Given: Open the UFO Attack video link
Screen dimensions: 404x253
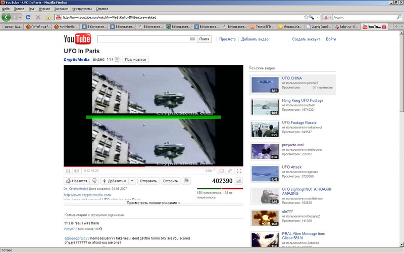Looking at the screenshot, I should pyautogui.click(x=292, y=167).
